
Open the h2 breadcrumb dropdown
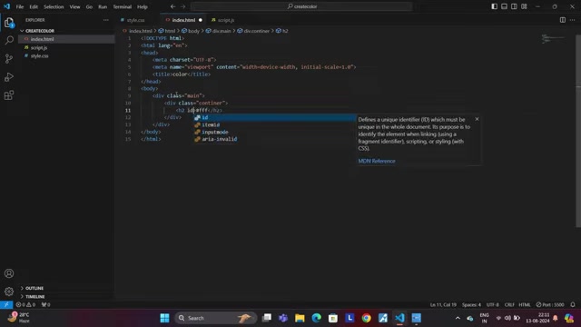pos(282,31)
